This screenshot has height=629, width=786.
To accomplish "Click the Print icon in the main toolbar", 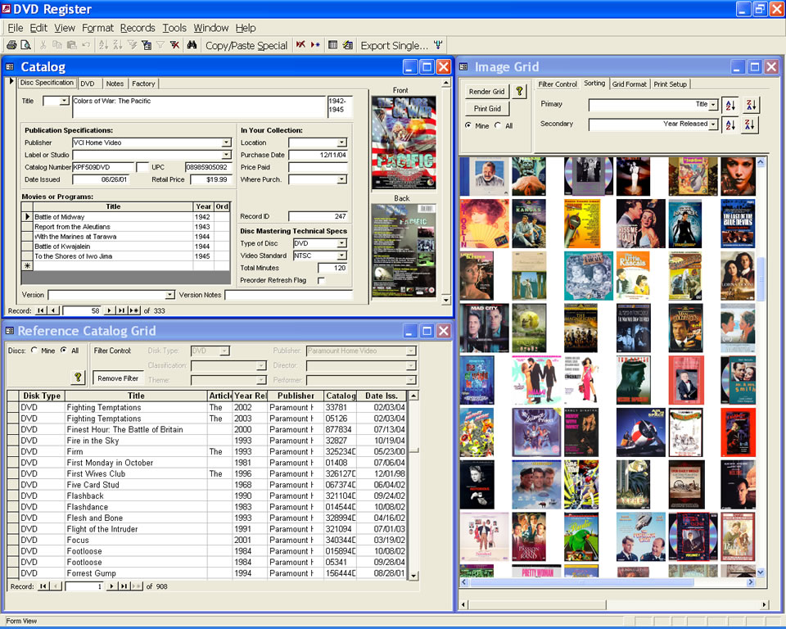I will (11, 45).
